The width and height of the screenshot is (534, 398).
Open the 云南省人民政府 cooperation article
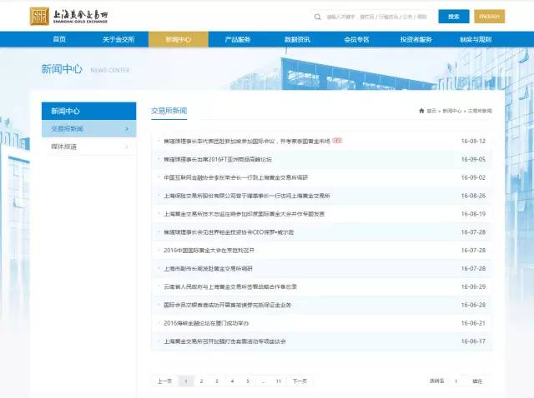coord(230,286)
